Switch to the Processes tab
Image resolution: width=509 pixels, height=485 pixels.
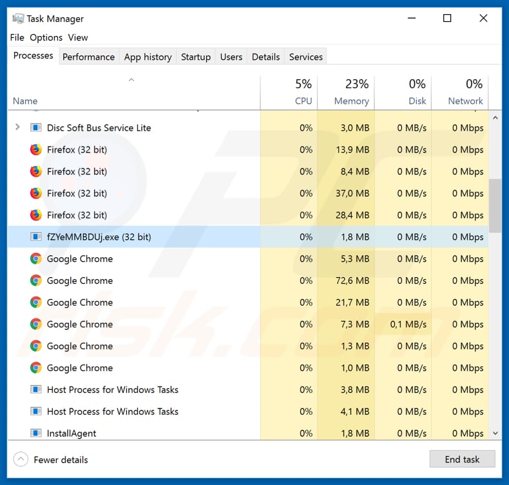[x=33, y=56]
